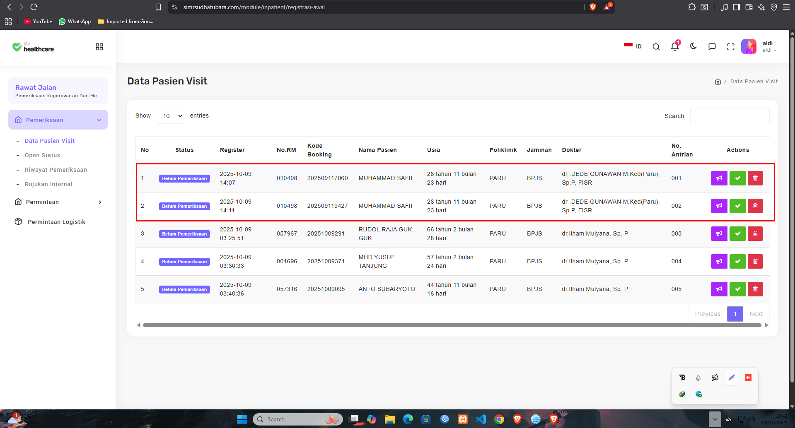Bookmark this page with the bookmark icon
This screenshot has width=795, height=428.
[158, 7]
